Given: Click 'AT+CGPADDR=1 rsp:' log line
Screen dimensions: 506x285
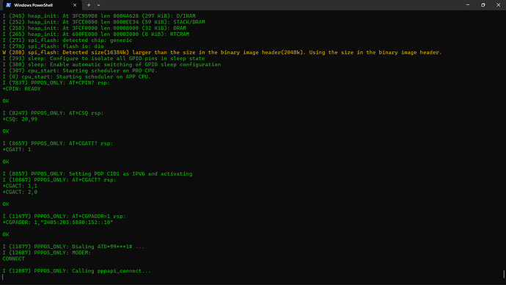Looking at the screenshot, I should pos(65,216).
